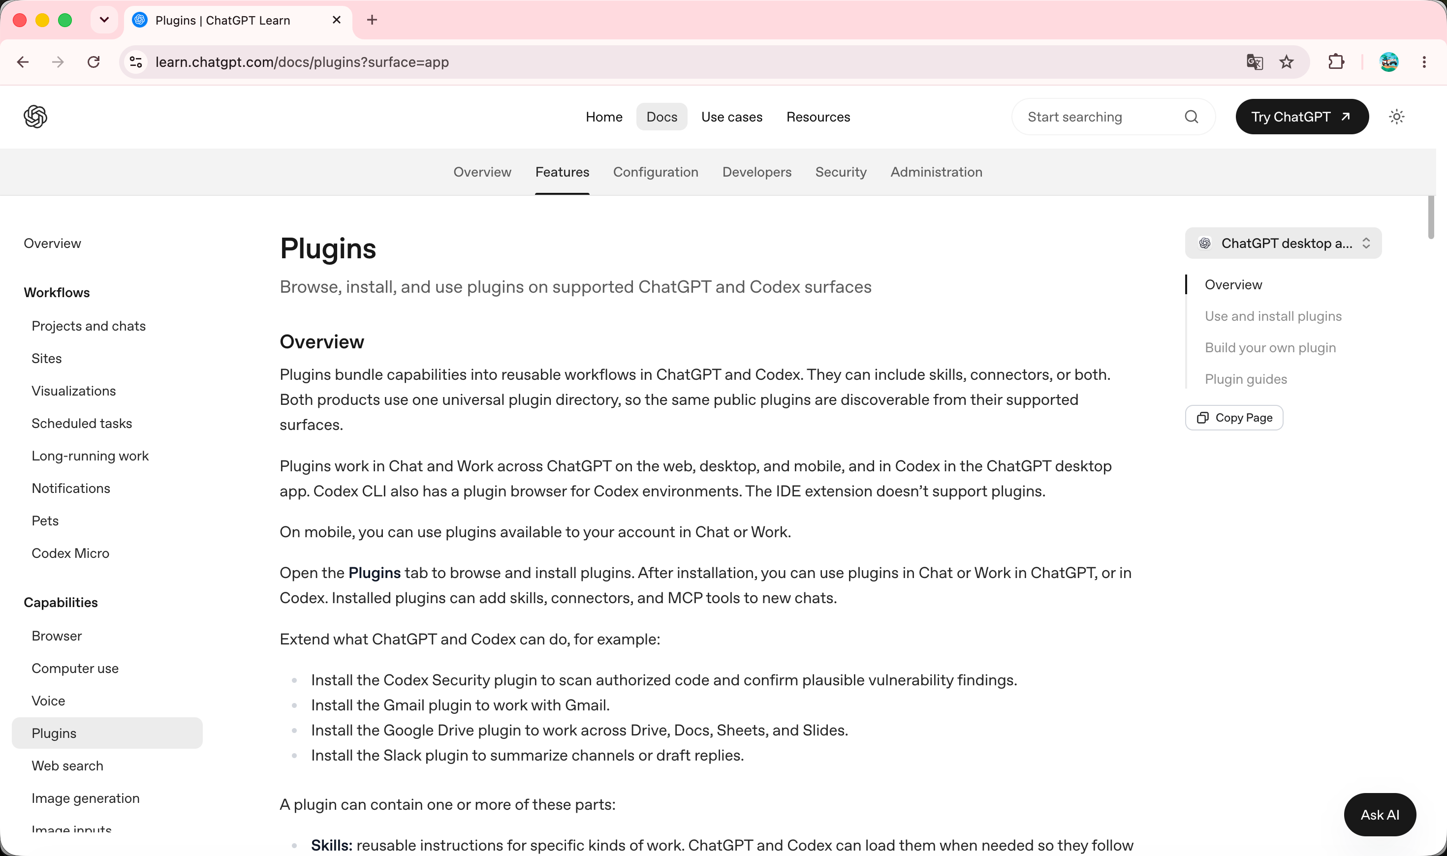
Task: Jump to Overview in the page outline
Action: [1233, 284]
